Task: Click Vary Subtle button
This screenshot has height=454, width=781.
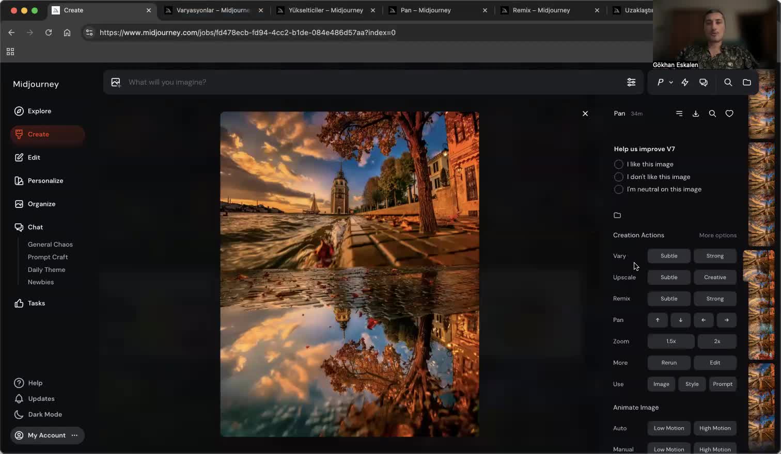Action: [669, 256]
